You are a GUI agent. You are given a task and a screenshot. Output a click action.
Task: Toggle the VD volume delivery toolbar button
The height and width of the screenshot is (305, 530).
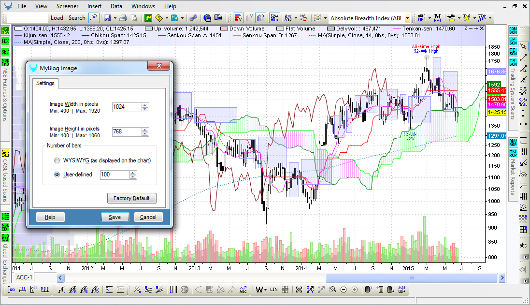[x=260, y=18]
